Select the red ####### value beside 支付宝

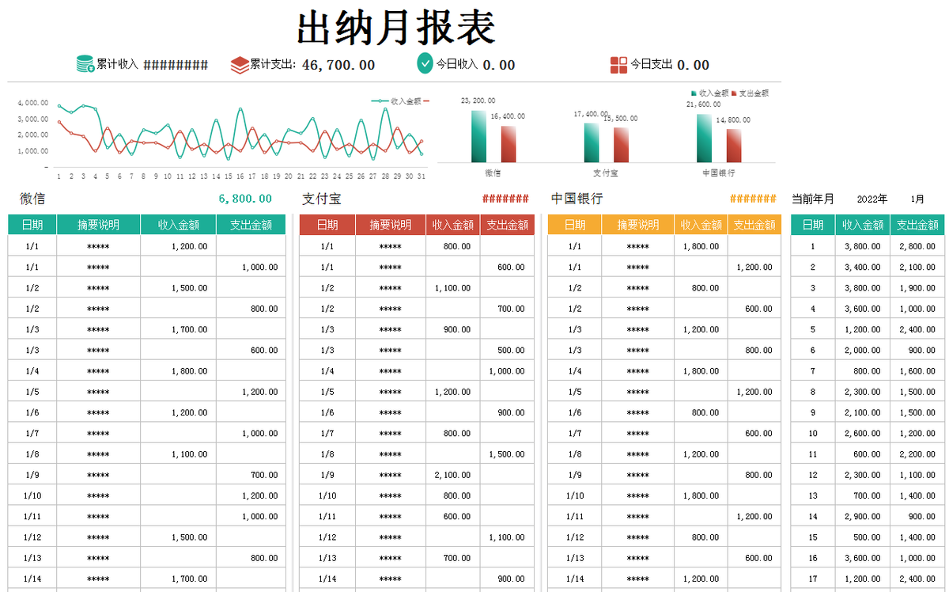[x=505, y=199]
